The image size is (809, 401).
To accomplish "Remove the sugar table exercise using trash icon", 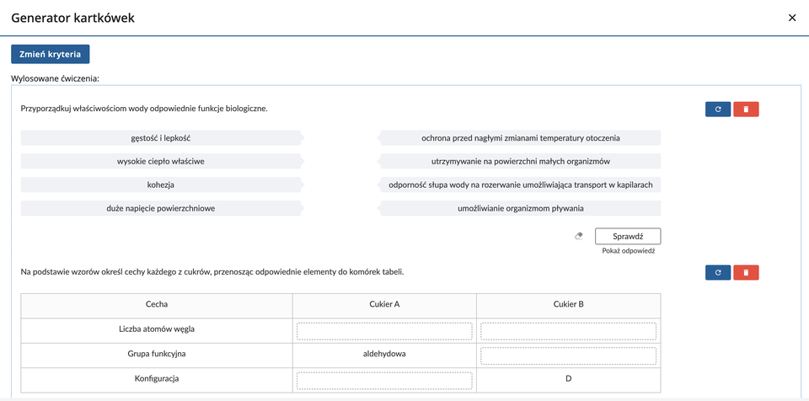I will tap(746, 272).
